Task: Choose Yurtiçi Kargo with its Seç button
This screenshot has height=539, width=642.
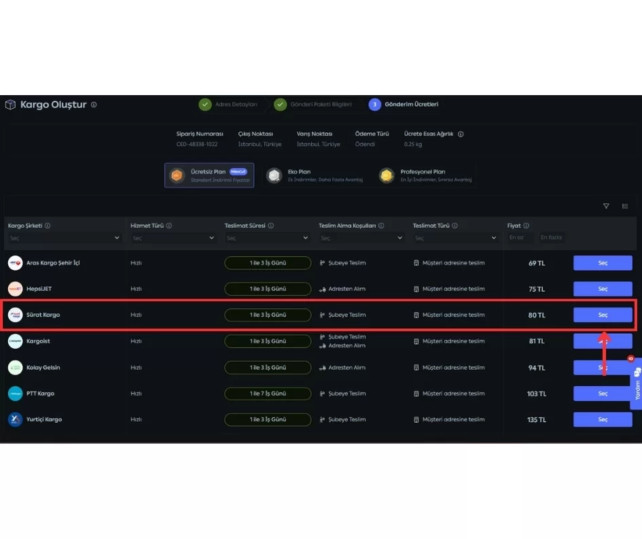Action: pos(603,419)
